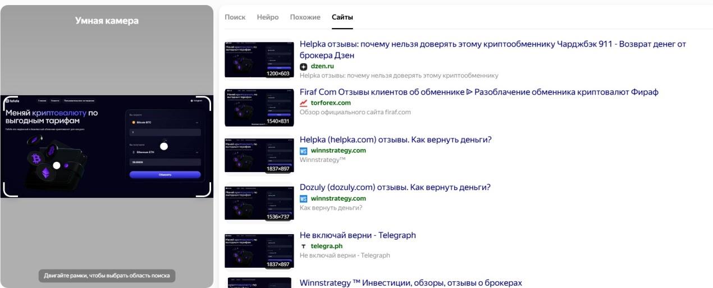Click winnstrategy.com domain under Helpka (helpka.com)
Screen dimensions: 713x288
338,151
